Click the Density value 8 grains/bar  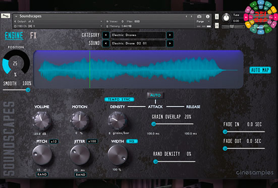coord(119,133)
